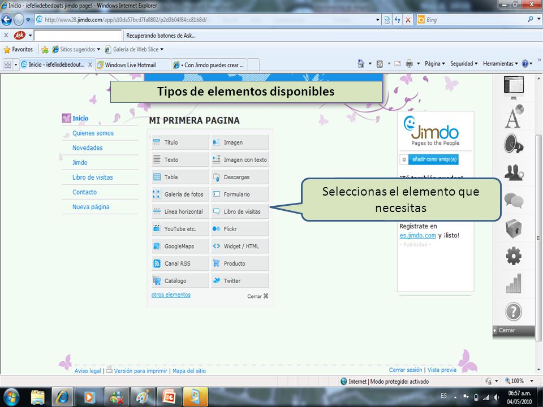Insert a Texto element

[x=180, y=159]
